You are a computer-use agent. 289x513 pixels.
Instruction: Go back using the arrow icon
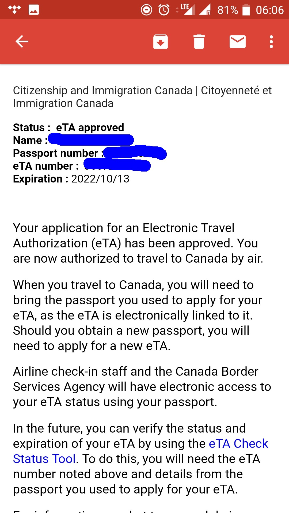(x=22, y=42)
